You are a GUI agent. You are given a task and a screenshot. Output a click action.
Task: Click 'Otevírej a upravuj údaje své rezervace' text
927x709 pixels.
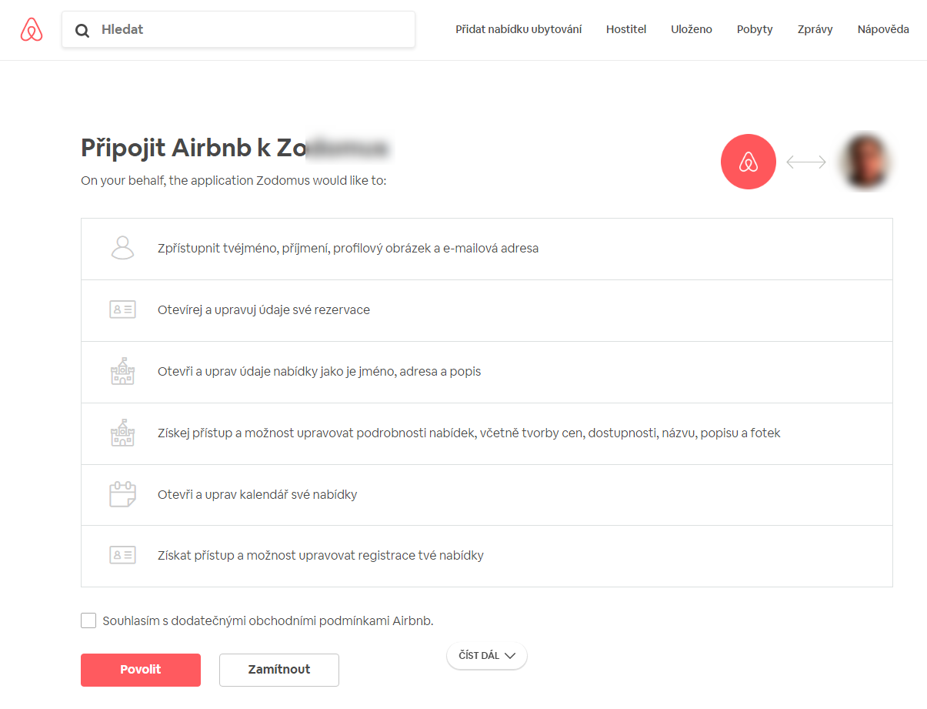[x=264, y=310]
